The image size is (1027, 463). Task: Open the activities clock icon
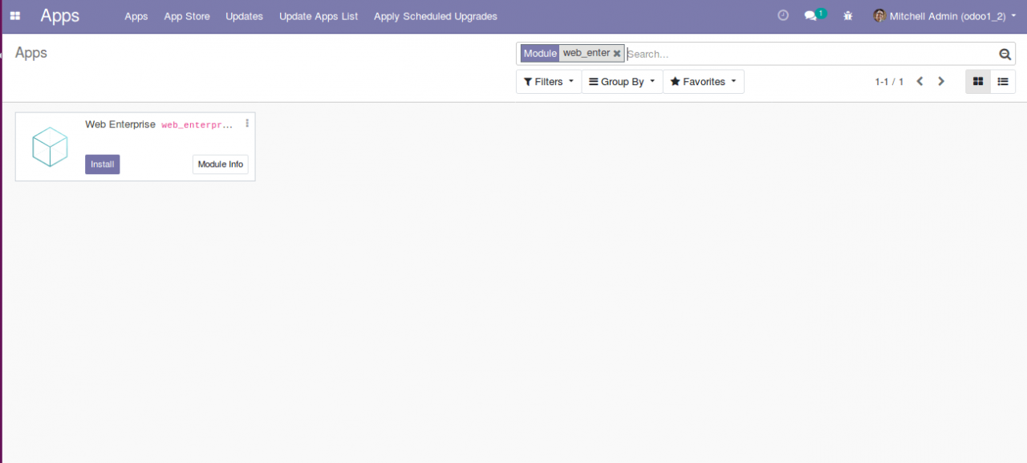coord(782,14)
